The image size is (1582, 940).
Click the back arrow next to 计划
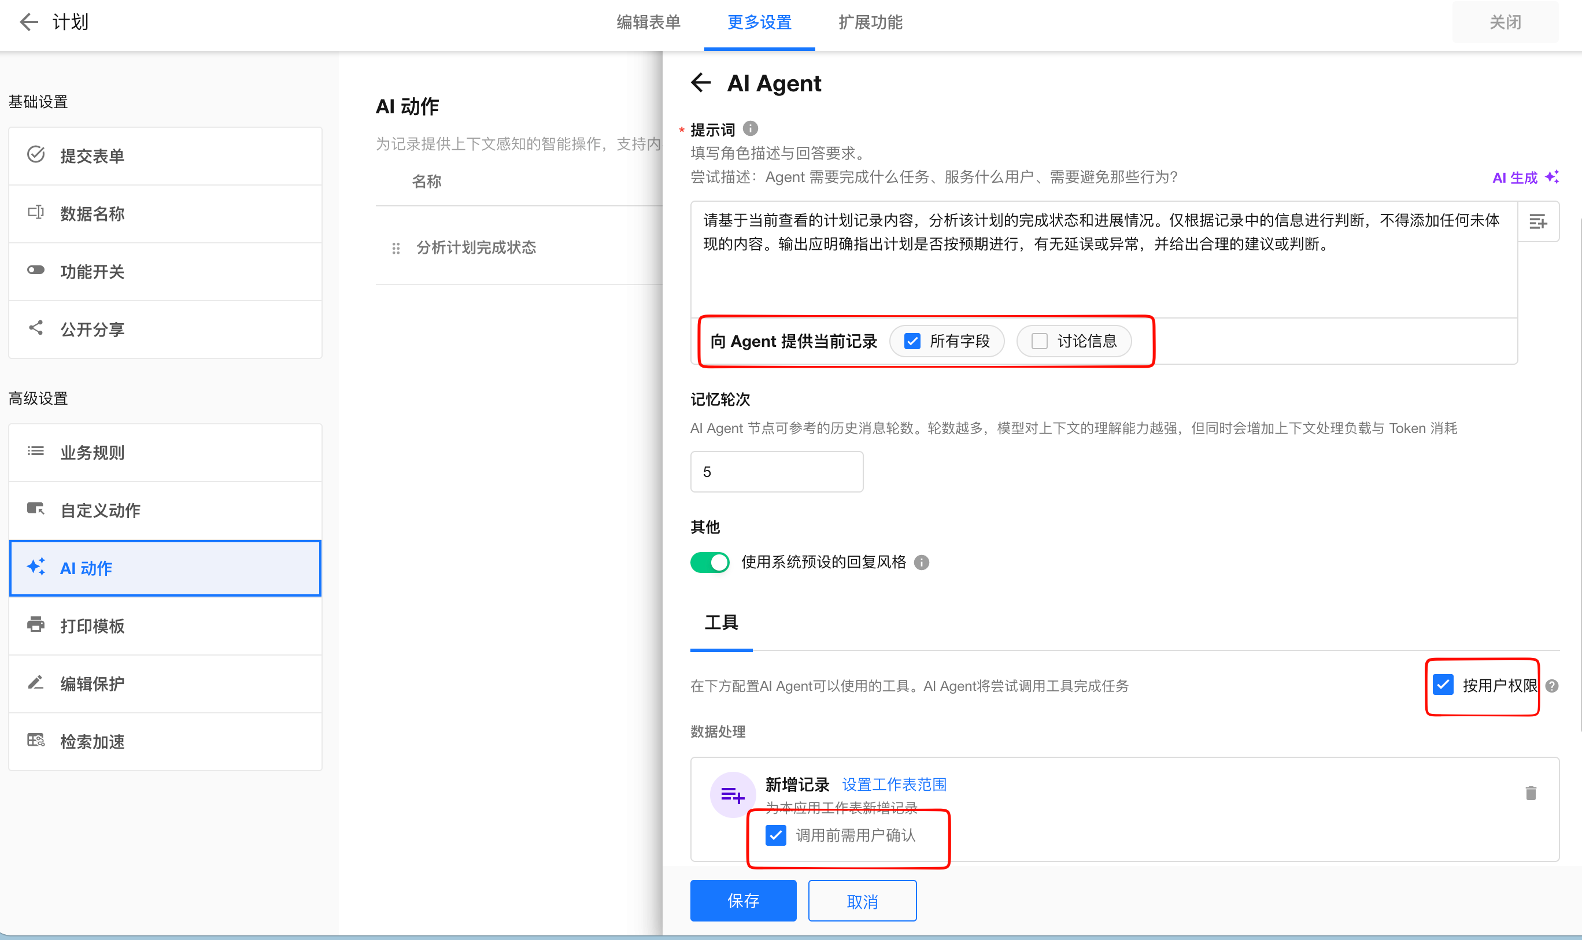[28, 22]
